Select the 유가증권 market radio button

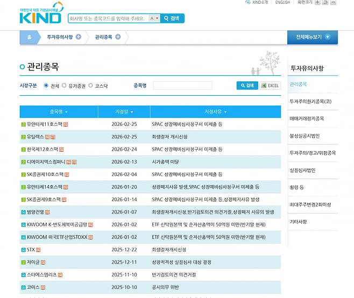64,86
